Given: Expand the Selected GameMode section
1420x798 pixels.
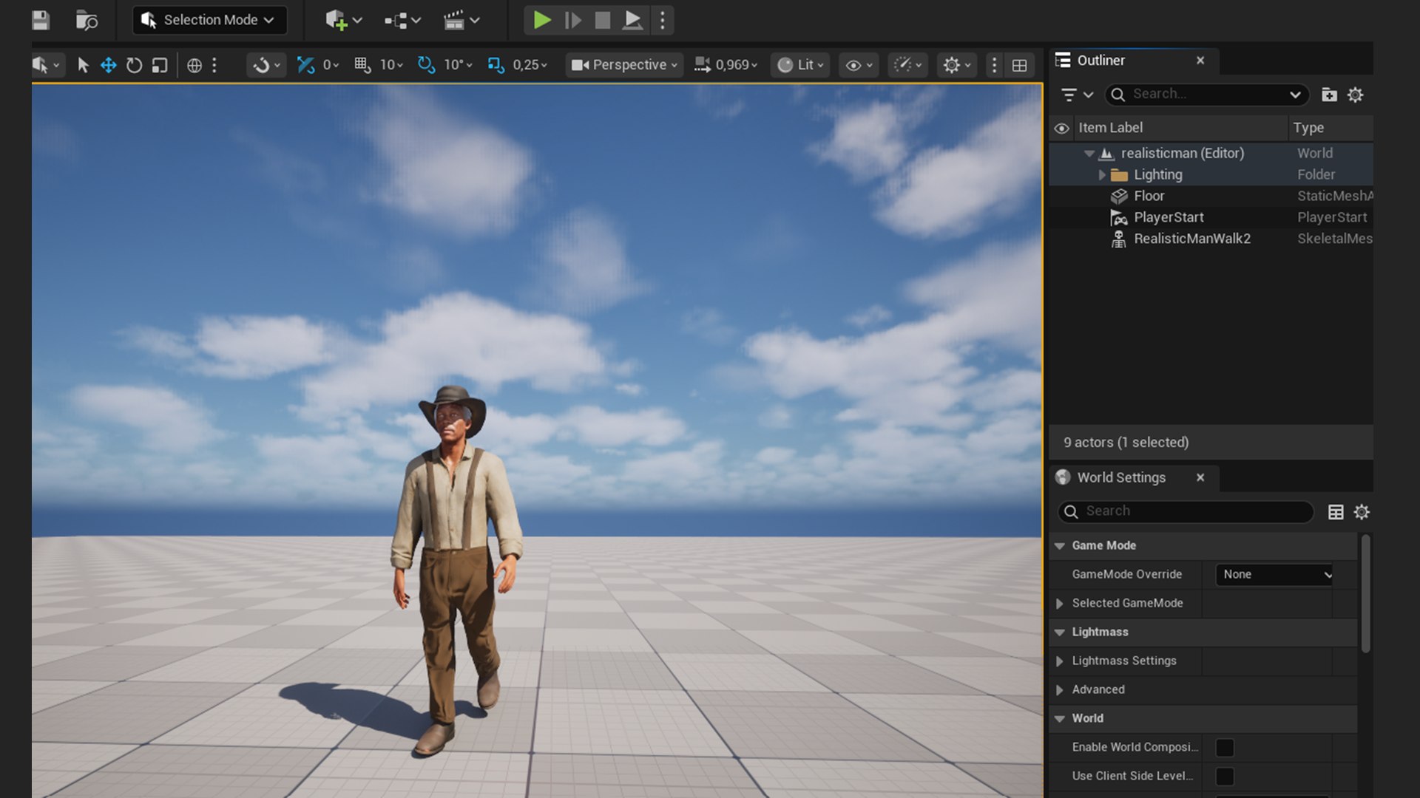Looking at the screenshot, I should pos(1059,604).
